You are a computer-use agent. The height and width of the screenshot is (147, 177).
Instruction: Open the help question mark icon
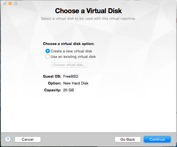pyautogui.click(x=8, y=139)
